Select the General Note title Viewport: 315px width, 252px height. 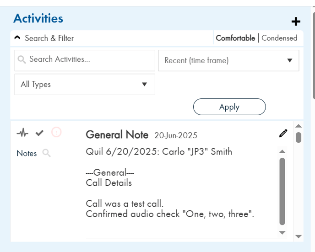tap(117, 134)
